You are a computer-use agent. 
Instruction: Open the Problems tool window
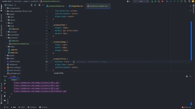(x=32, y=107)
